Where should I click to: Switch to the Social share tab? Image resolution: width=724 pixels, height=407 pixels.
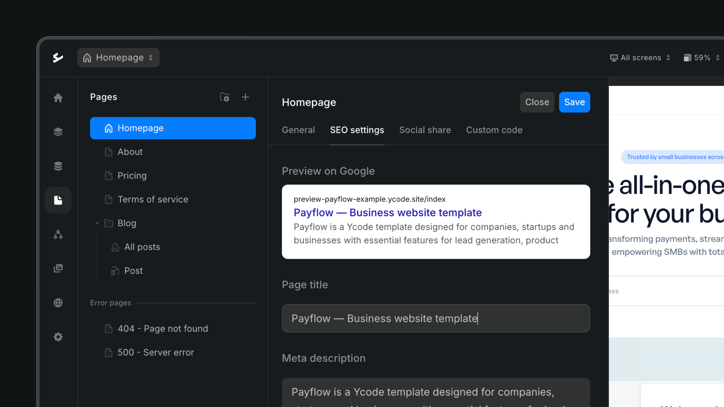click(425, 130)
